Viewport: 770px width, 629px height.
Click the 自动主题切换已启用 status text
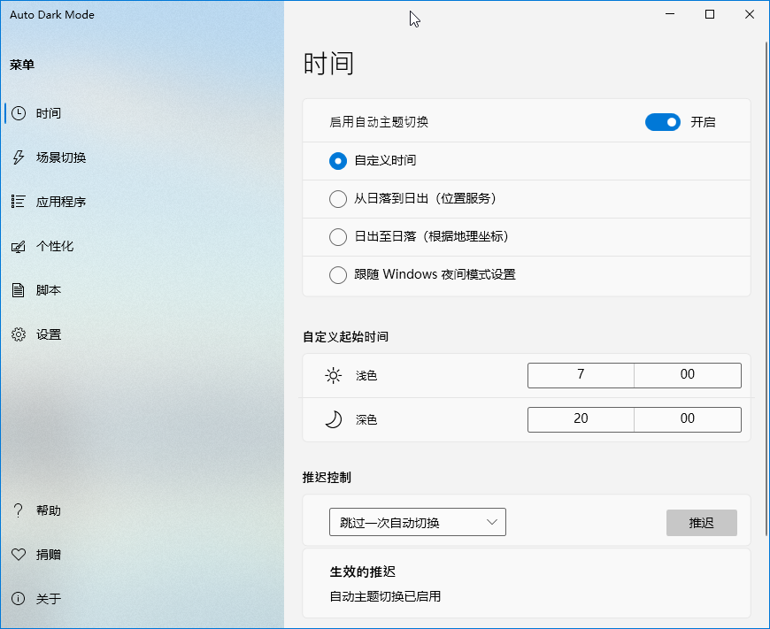(x=386, y=596)
